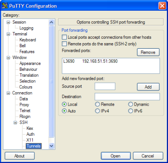
Task: Tick Remote ports do the same checkbox
Action: (64, 44)
